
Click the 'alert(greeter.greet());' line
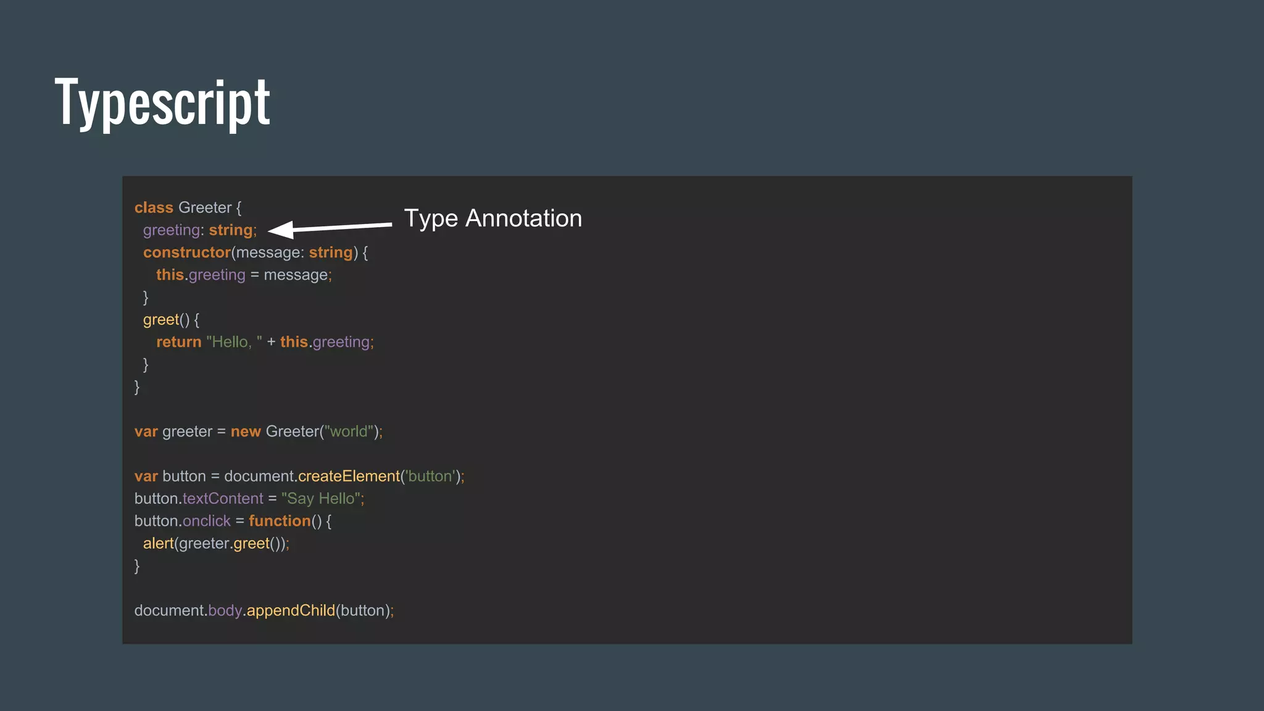tap(216, 543)
